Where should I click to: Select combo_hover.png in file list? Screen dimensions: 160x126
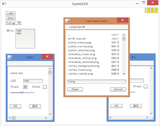click(x=93, y=70)
